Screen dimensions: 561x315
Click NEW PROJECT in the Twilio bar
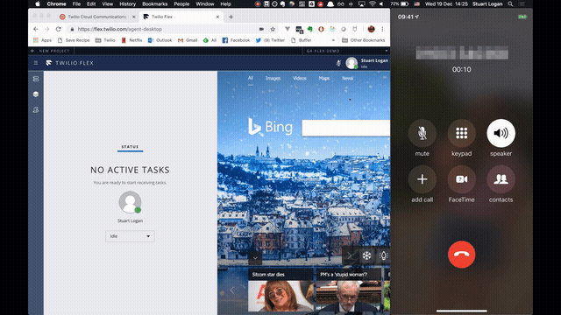click(51, 51)
